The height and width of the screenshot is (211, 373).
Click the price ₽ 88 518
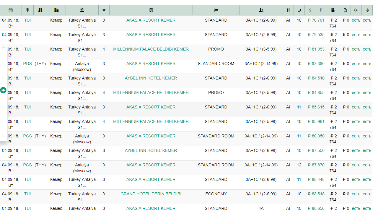coord(316,194)
